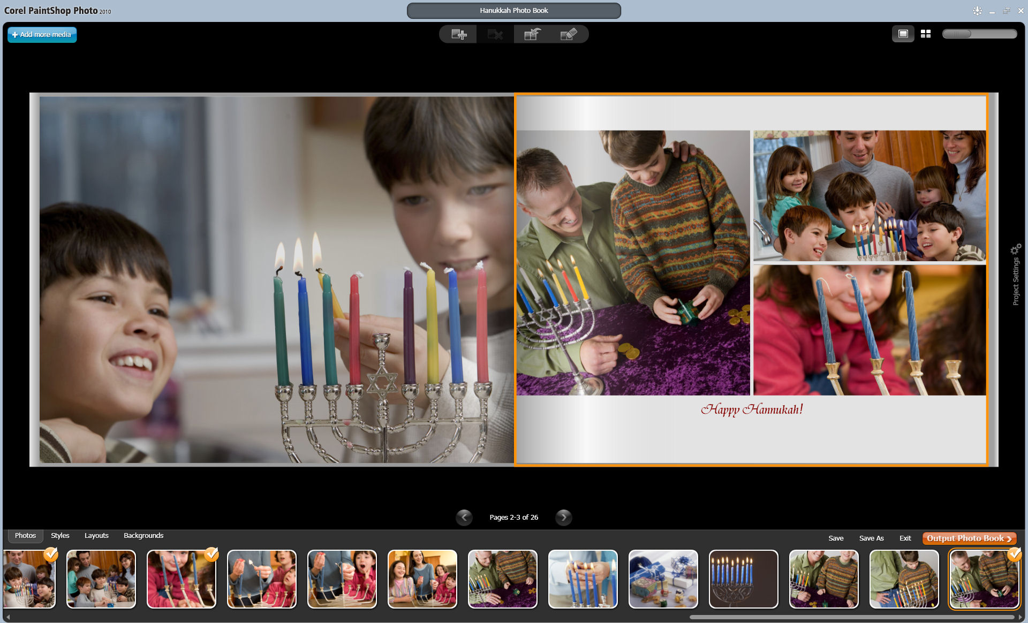Open settings gear icon in title bar

click(977, 11)
